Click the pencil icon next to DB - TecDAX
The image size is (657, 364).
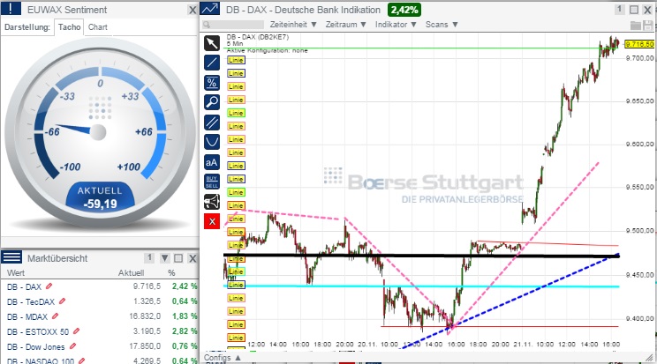coord(63,301)
